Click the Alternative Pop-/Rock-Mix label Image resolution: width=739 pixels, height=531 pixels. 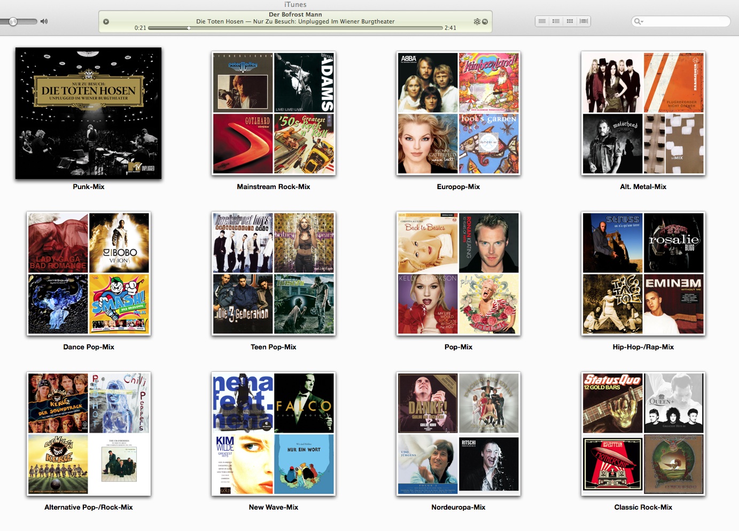pos(89,507)
